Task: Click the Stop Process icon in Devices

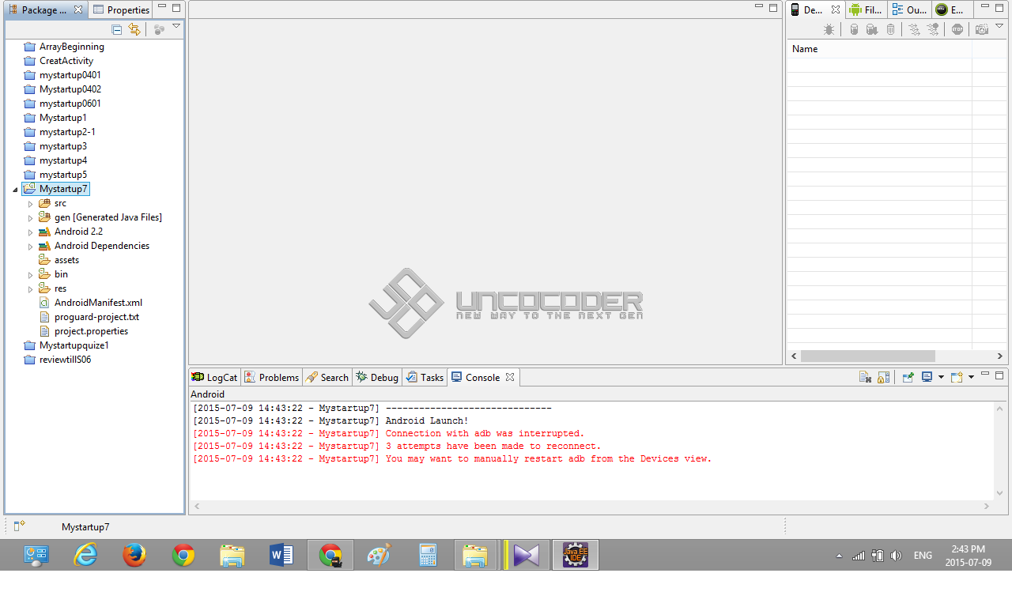Action: (957, 29)
